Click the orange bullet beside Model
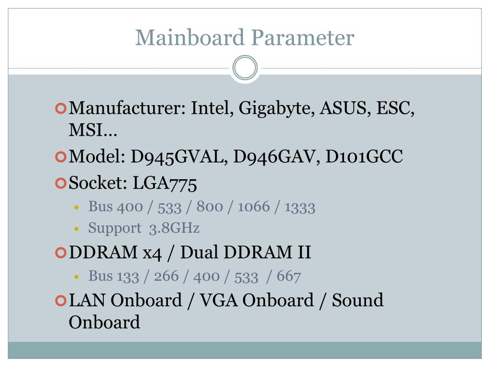Image resolution: width=490 pixels, height=367 pixels. tap(61, 157)
